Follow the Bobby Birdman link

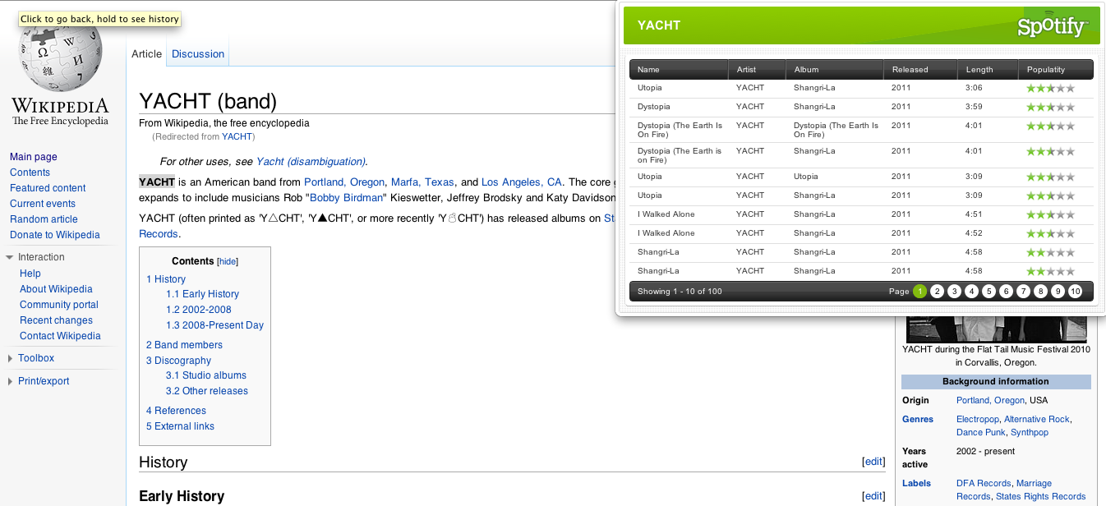tap(347, 198)
